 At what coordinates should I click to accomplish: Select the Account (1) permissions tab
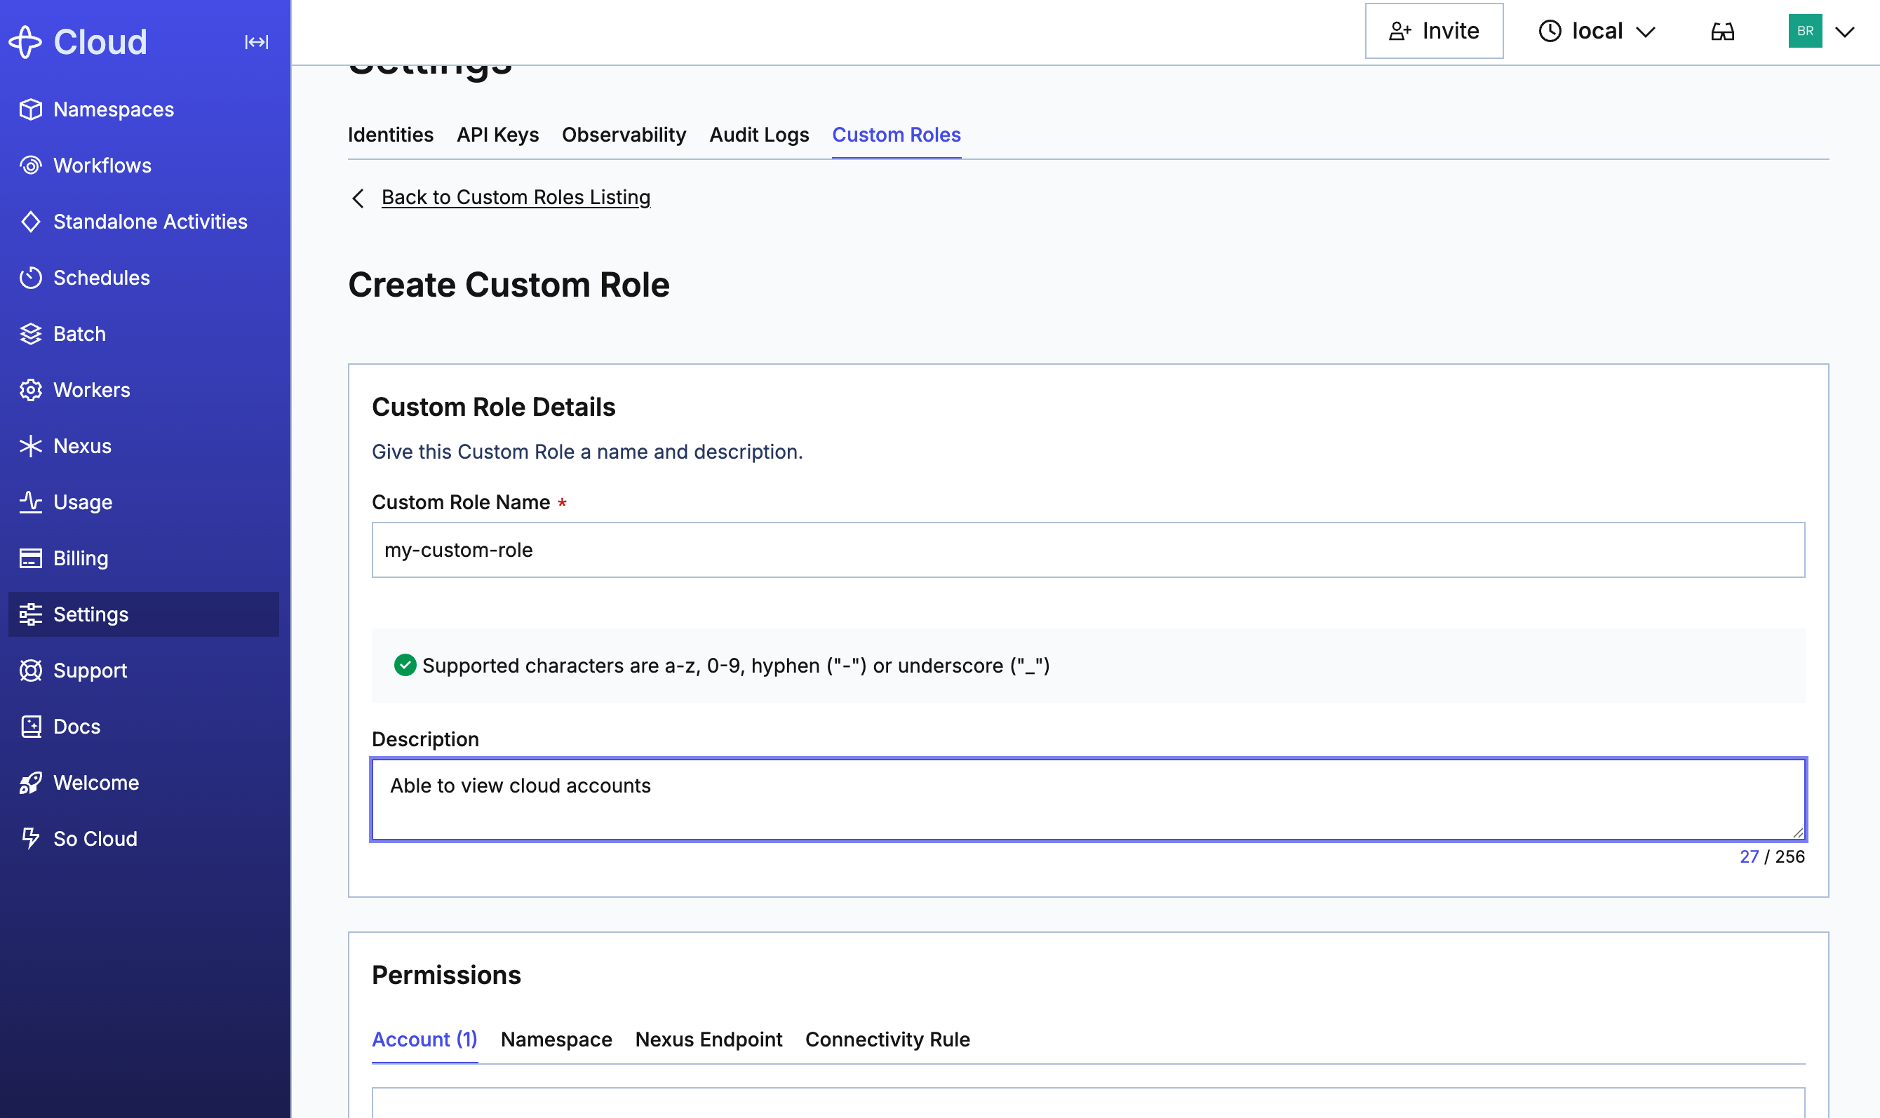click(x=424, y=1039)
